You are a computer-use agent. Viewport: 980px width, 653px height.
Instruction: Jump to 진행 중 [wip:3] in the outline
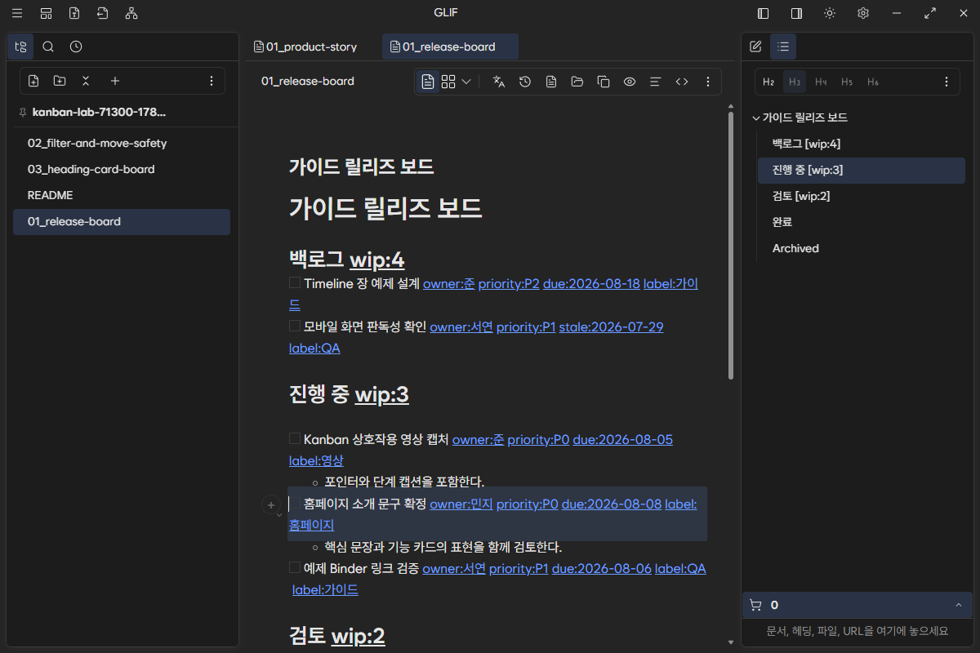pyautogui.click(x=862, y=170)
